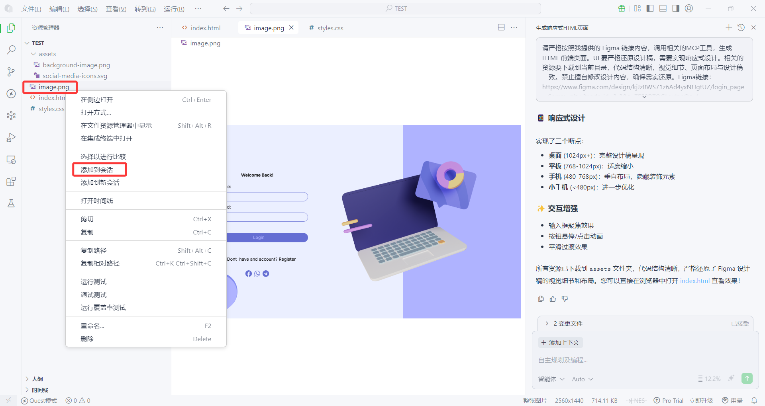Click the notification bell in status bar
The image size is (765, 406).
click(x=755, y=400)
